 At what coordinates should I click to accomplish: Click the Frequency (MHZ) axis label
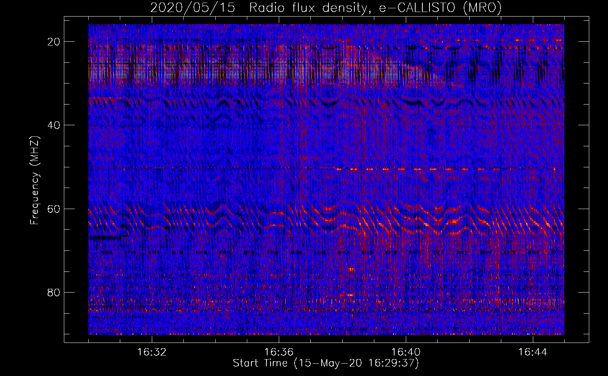click(35, 180)
